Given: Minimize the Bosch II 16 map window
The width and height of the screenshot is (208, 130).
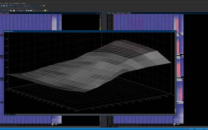Looking at the screenshot, I should (x=170, y=31).
